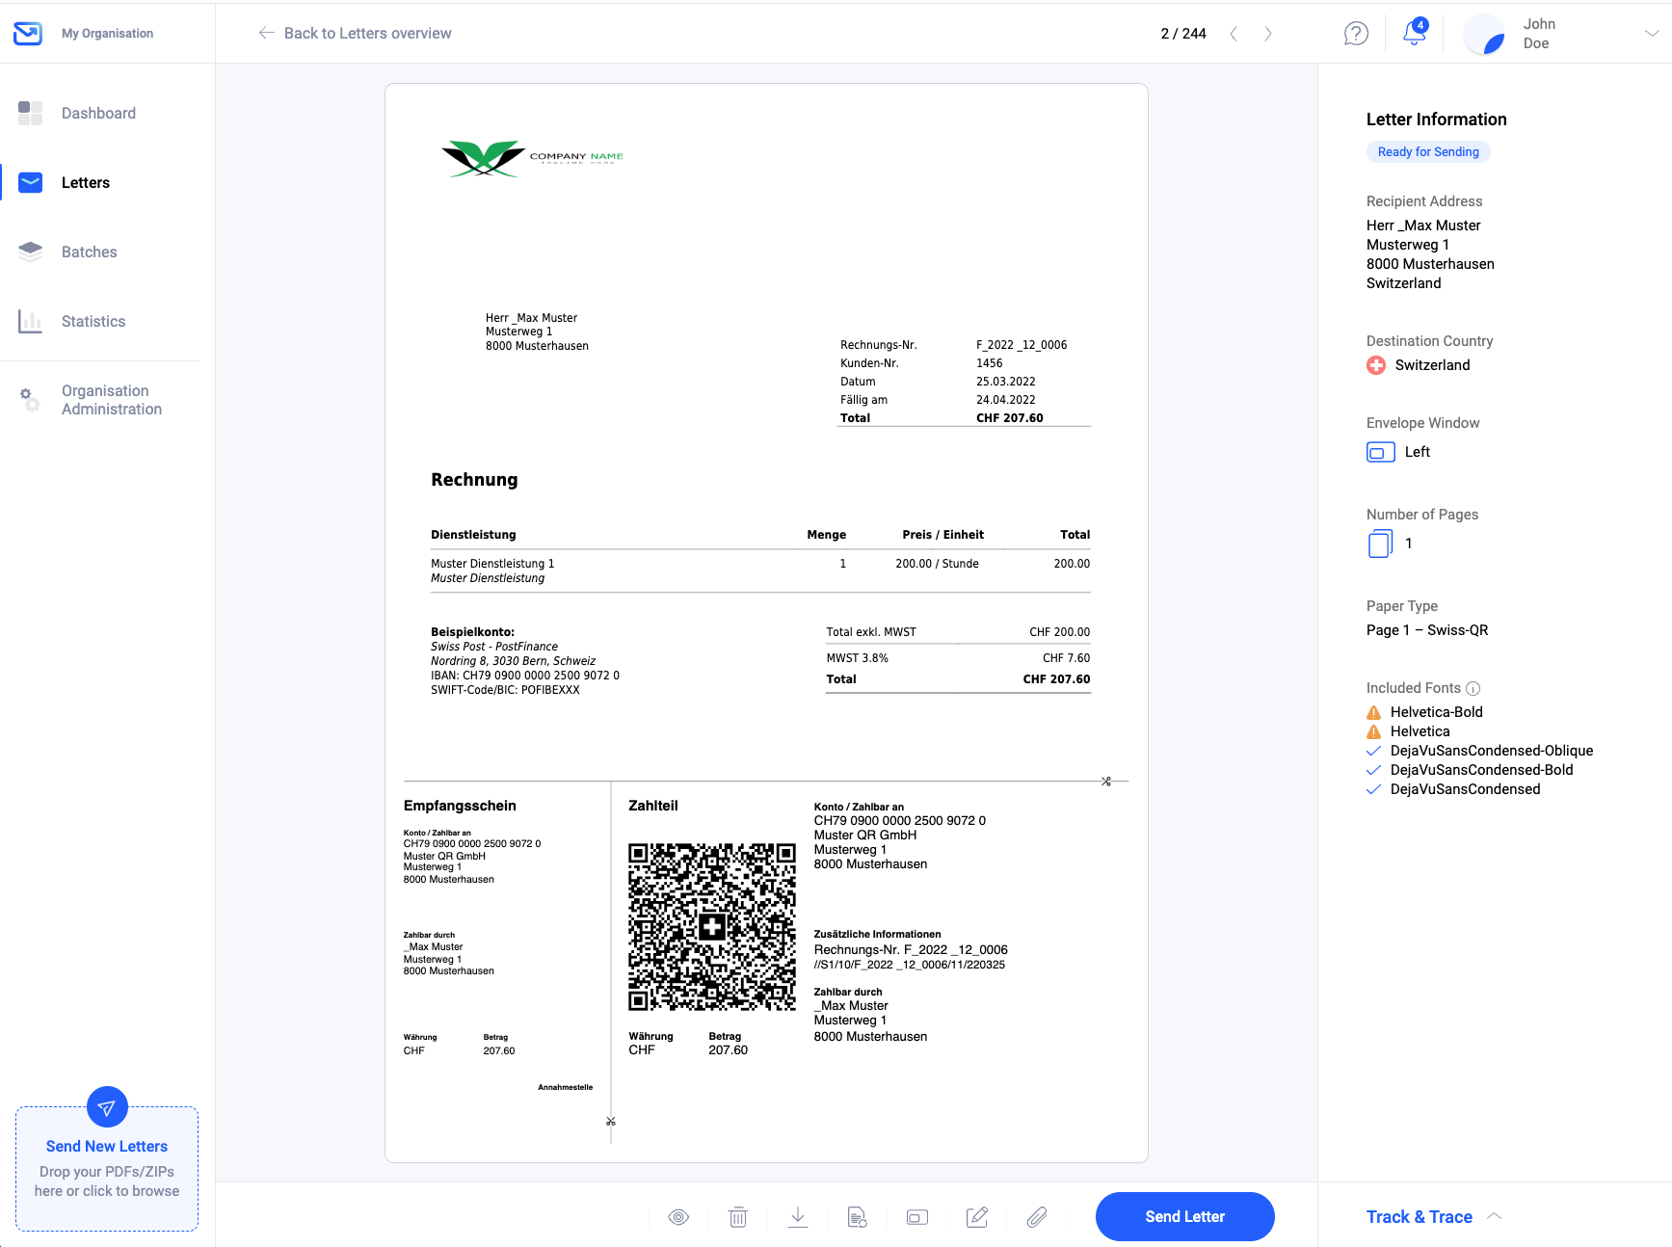
Task: Open Organisation Administration settings
Action: [x=111, y=400]
